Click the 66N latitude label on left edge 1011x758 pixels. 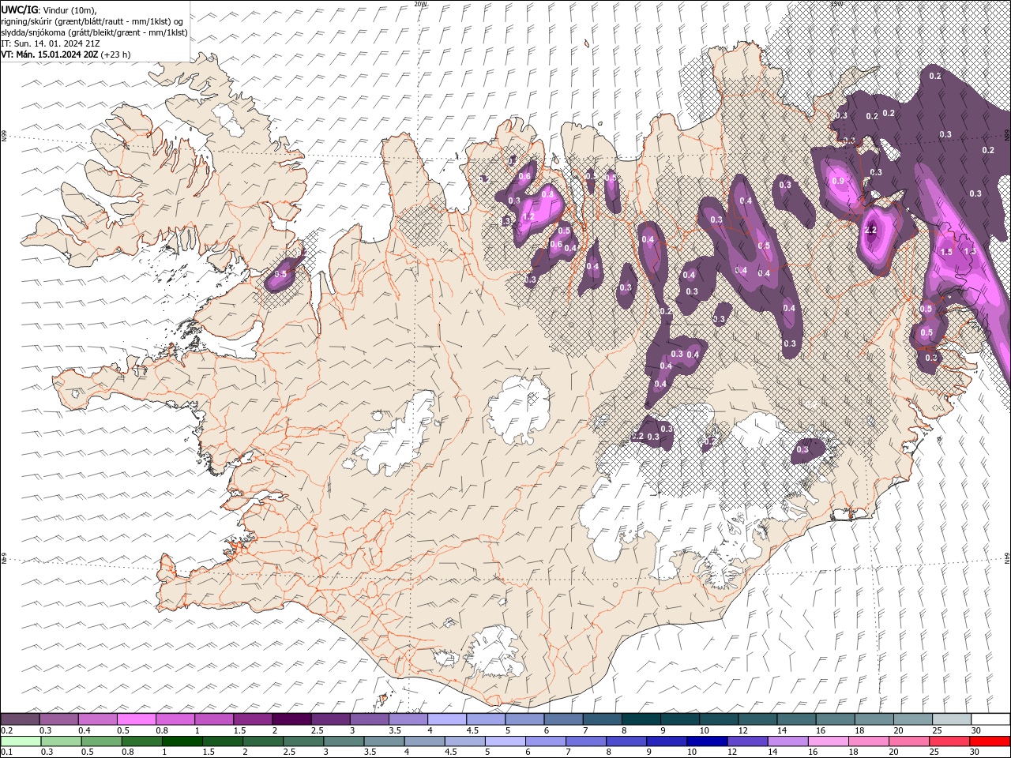(4, 136)
